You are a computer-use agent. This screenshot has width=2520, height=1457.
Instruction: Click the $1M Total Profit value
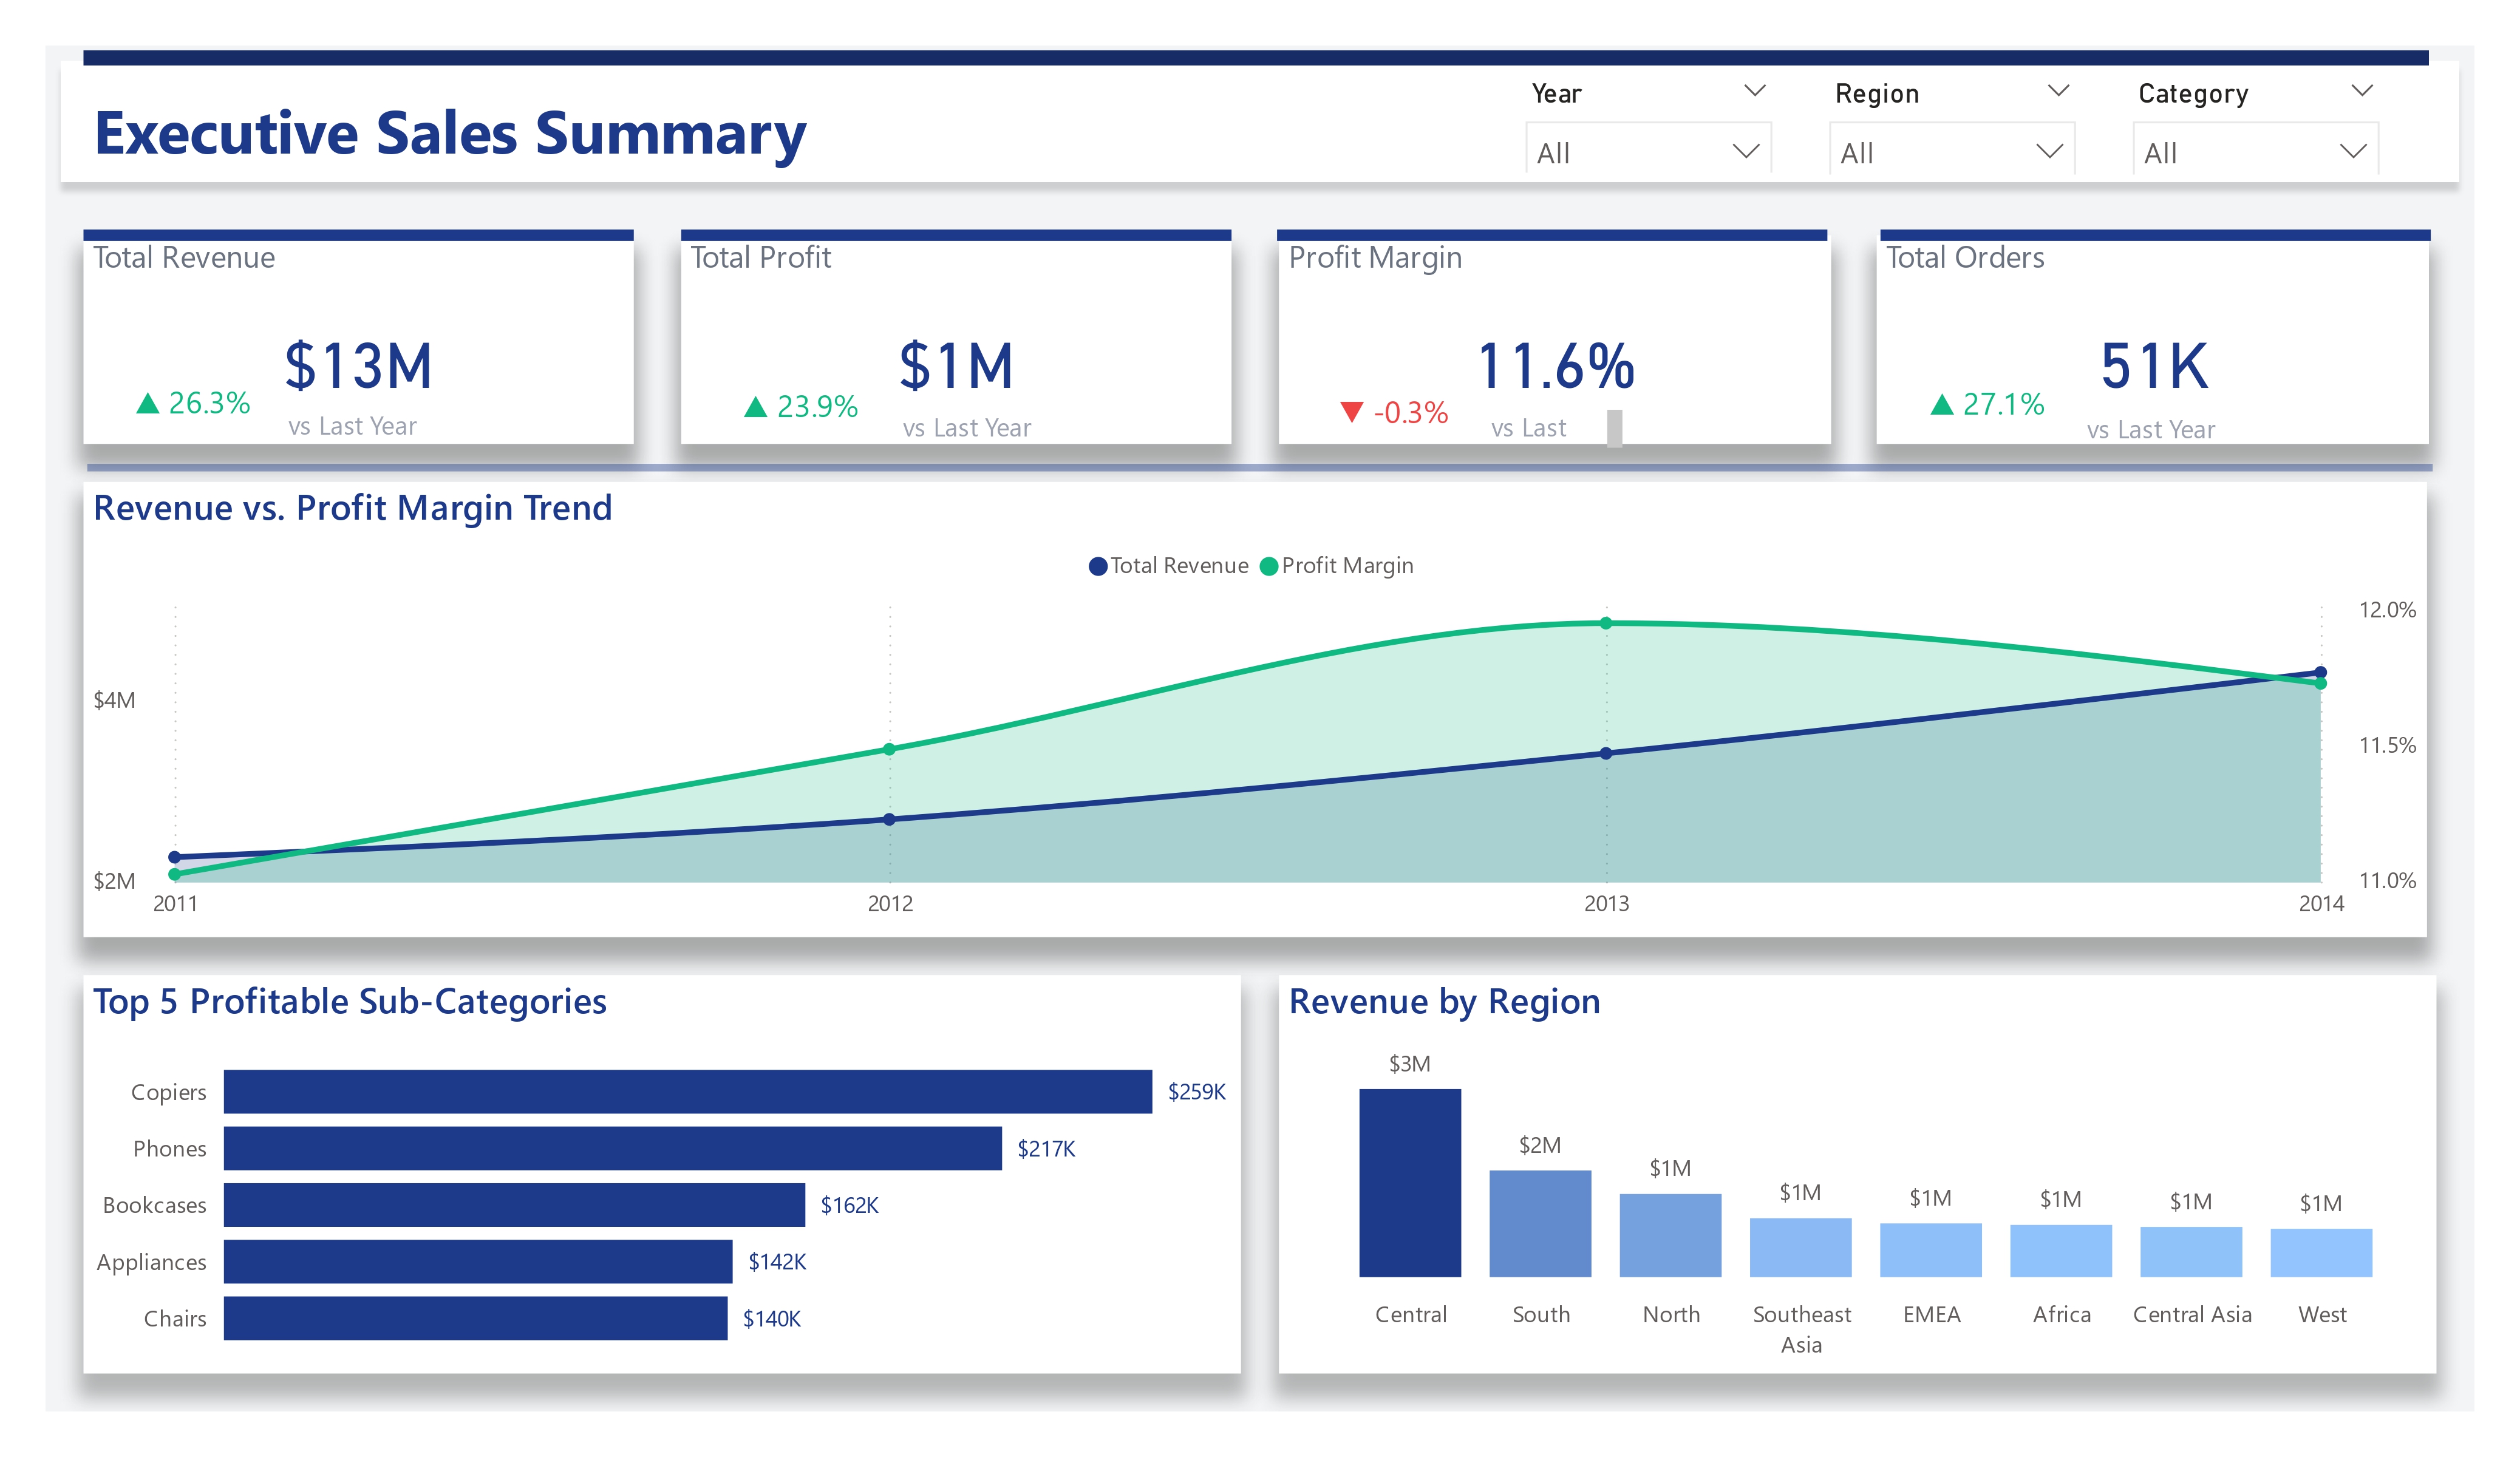pos(956,366)
